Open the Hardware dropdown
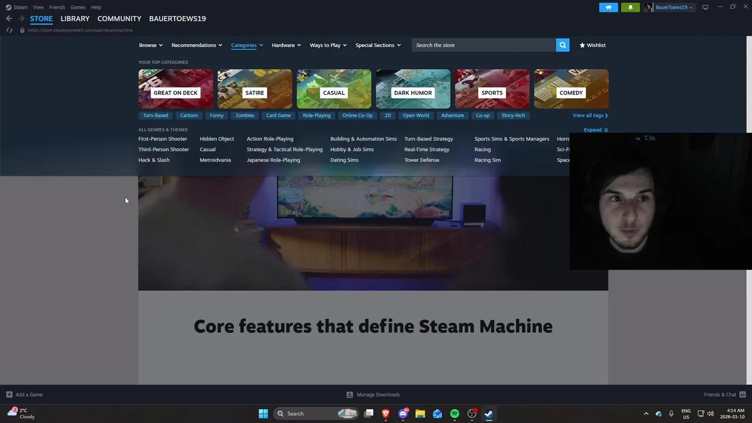The width and height of the screenshot is (752, 423). (x=286, y=45)
